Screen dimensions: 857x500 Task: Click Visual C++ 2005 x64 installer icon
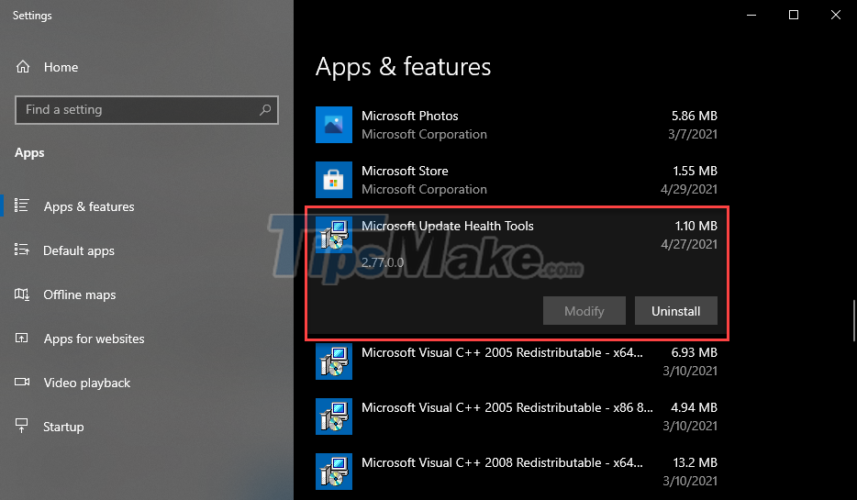point(334,361)
